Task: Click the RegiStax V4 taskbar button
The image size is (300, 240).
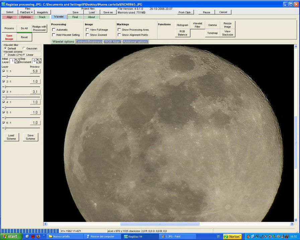Action: pos(140,237)
